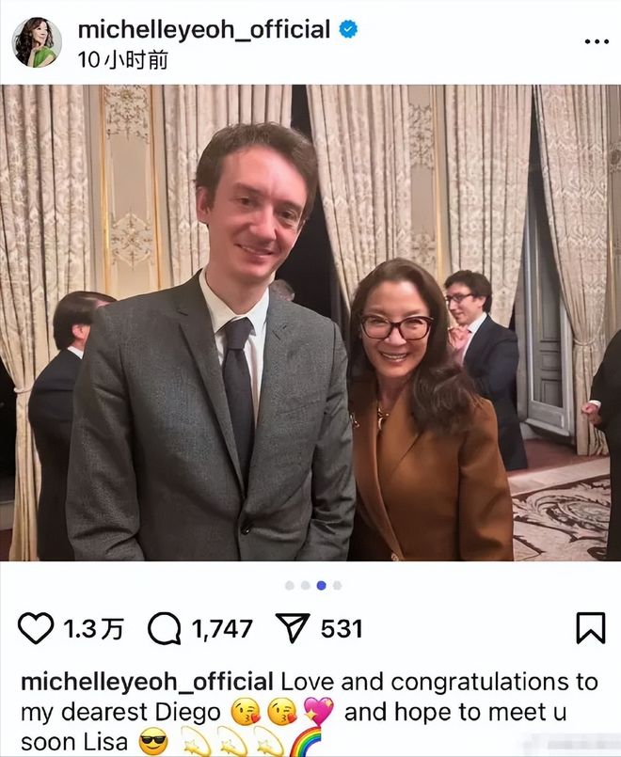Open the three-dot more options menu
Viewport: 621px width, 757px height.
pyautogui.click(x=597, y=41)
